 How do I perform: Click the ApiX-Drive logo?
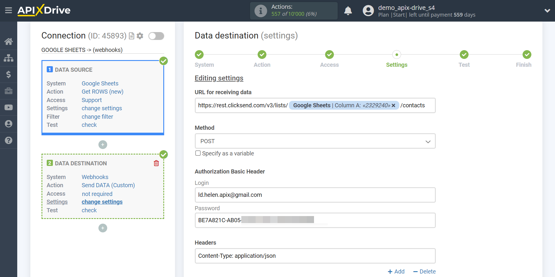point(44,10)
